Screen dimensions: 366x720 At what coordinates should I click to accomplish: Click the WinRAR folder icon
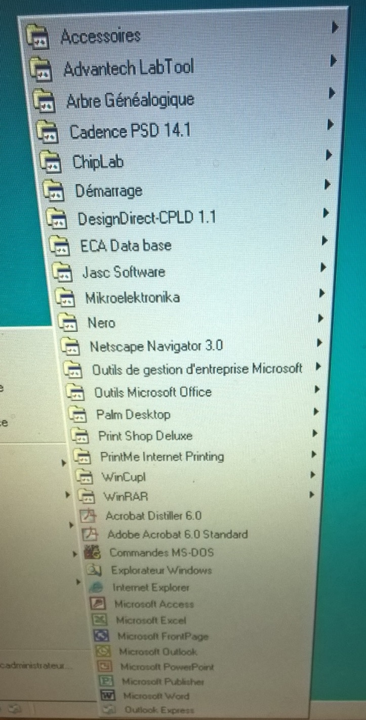click(86, 496)
